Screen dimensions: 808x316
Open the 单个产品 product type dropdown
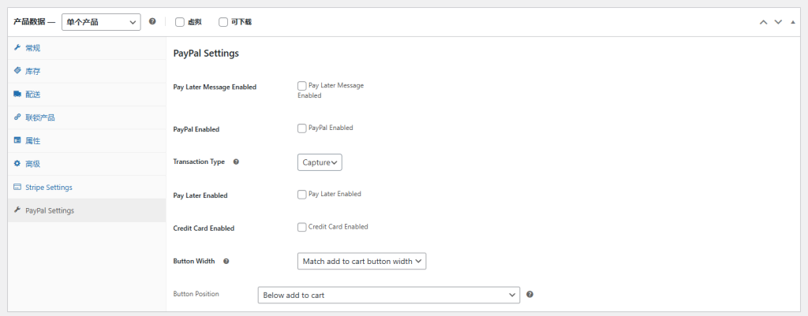tap(101, 22)
